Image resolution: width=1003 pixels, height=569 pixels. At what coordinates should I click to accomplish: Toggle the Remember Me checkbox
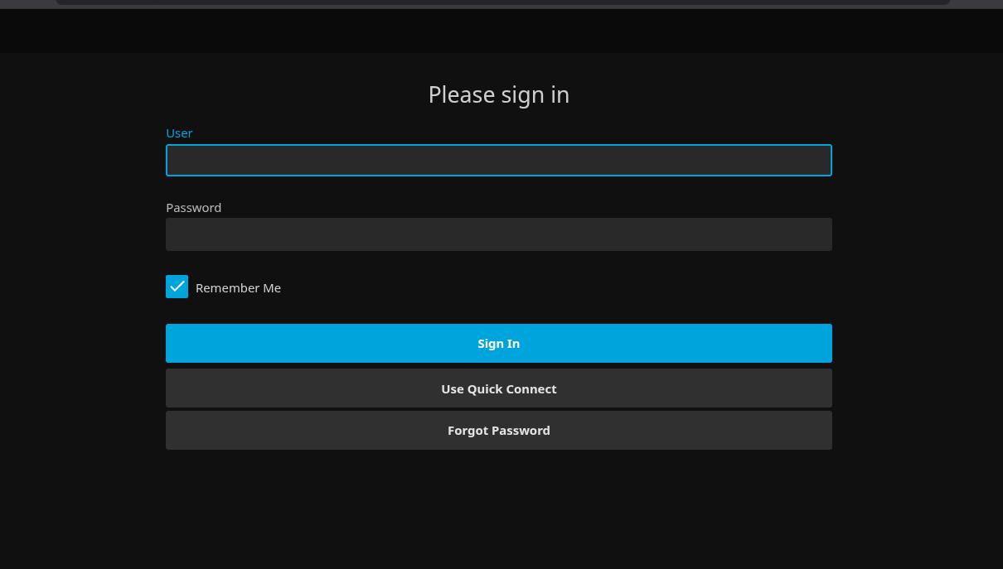(177, 287)
